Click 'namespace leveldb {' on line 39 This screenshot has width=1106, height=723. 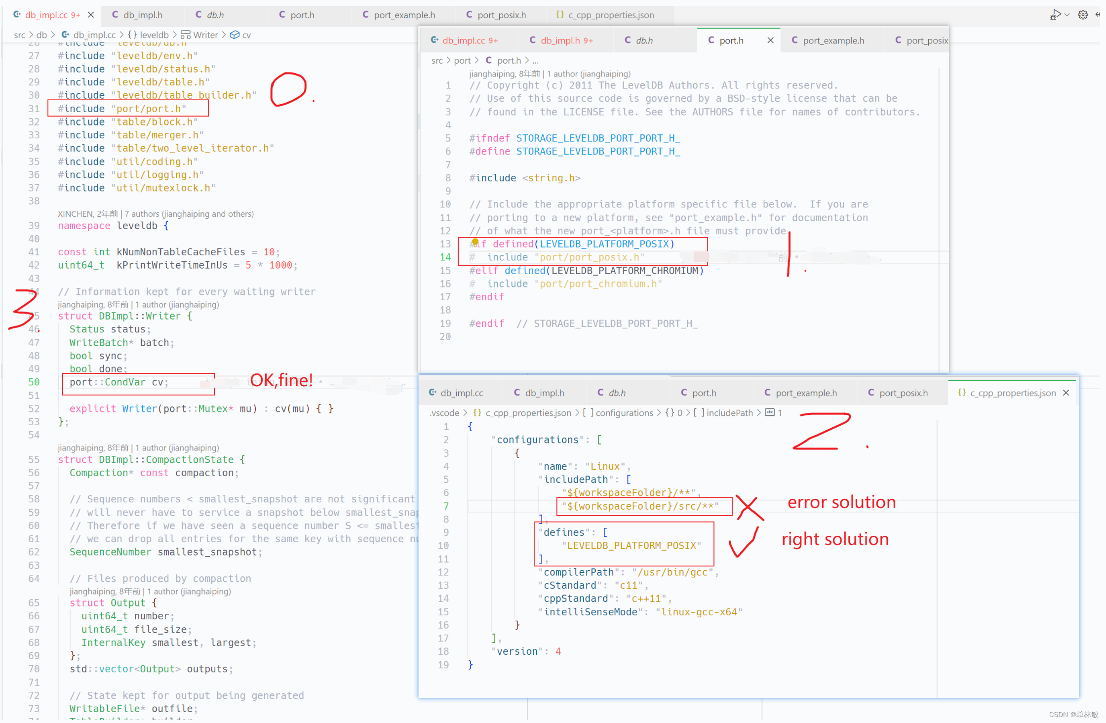tap(113, 226)
